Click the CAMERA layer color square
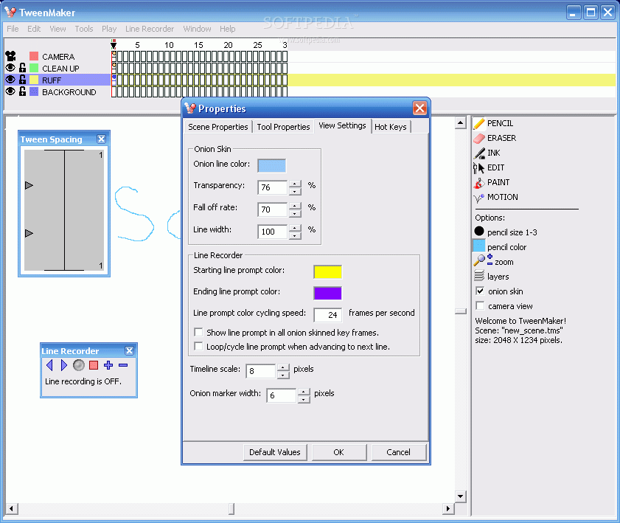 (34, 56)
